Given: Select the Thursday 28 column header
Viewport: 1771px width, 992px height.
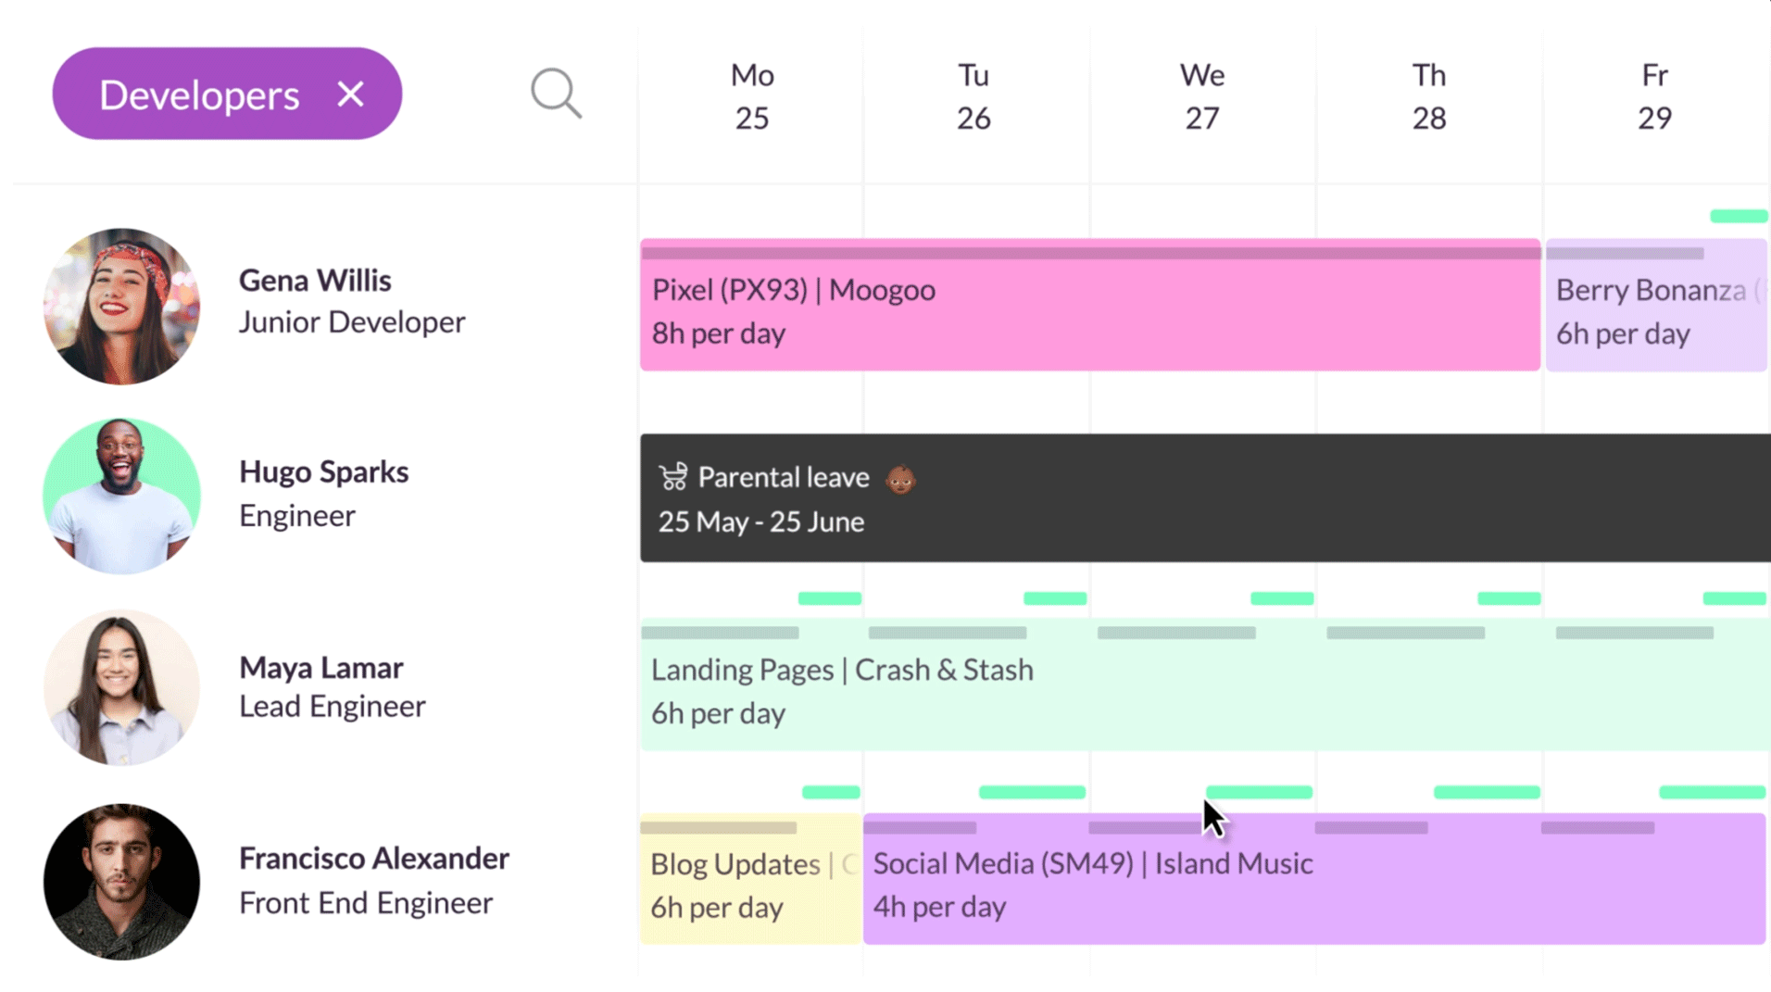Looking at the screenshot, I should [x=1428, y=96].
